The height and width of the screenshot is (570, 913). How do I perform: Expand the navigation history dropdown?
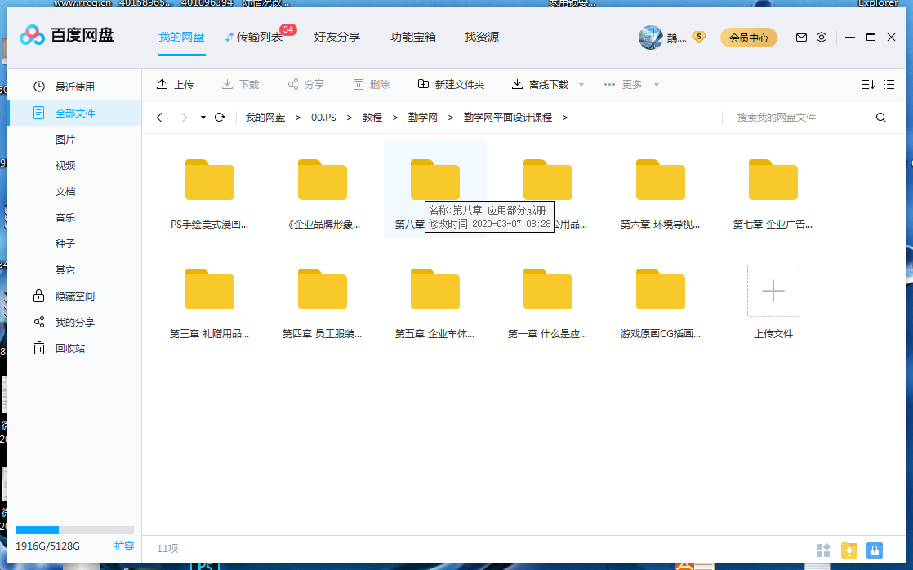point(203,118)
